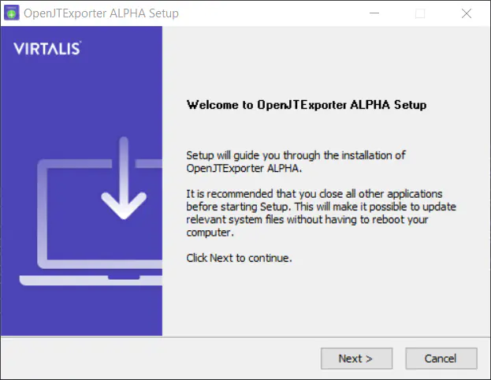Viewport: 491px width, 380px height.
Task: Minimize the Setup window
Action: click(374, 13)
